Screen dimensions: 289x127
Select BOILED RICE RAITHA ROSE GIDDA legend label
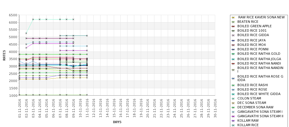click(x=260, y=78)
